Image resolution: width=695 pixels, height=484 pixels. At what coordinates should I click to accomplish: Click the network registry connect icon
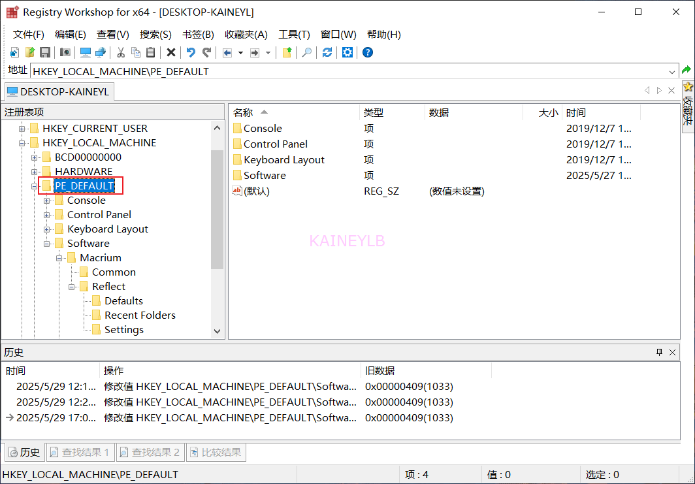[x=101, y=52]
